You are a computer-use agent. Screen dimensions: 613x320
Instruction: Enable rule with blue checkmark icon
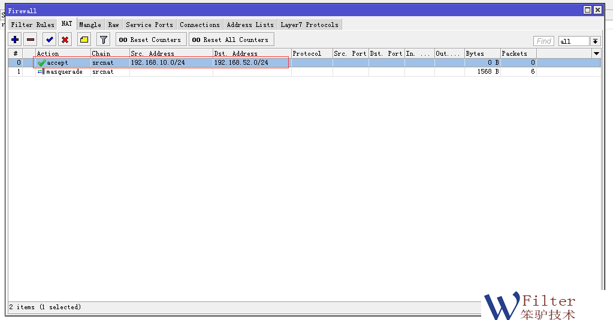(x=50, y=40)
